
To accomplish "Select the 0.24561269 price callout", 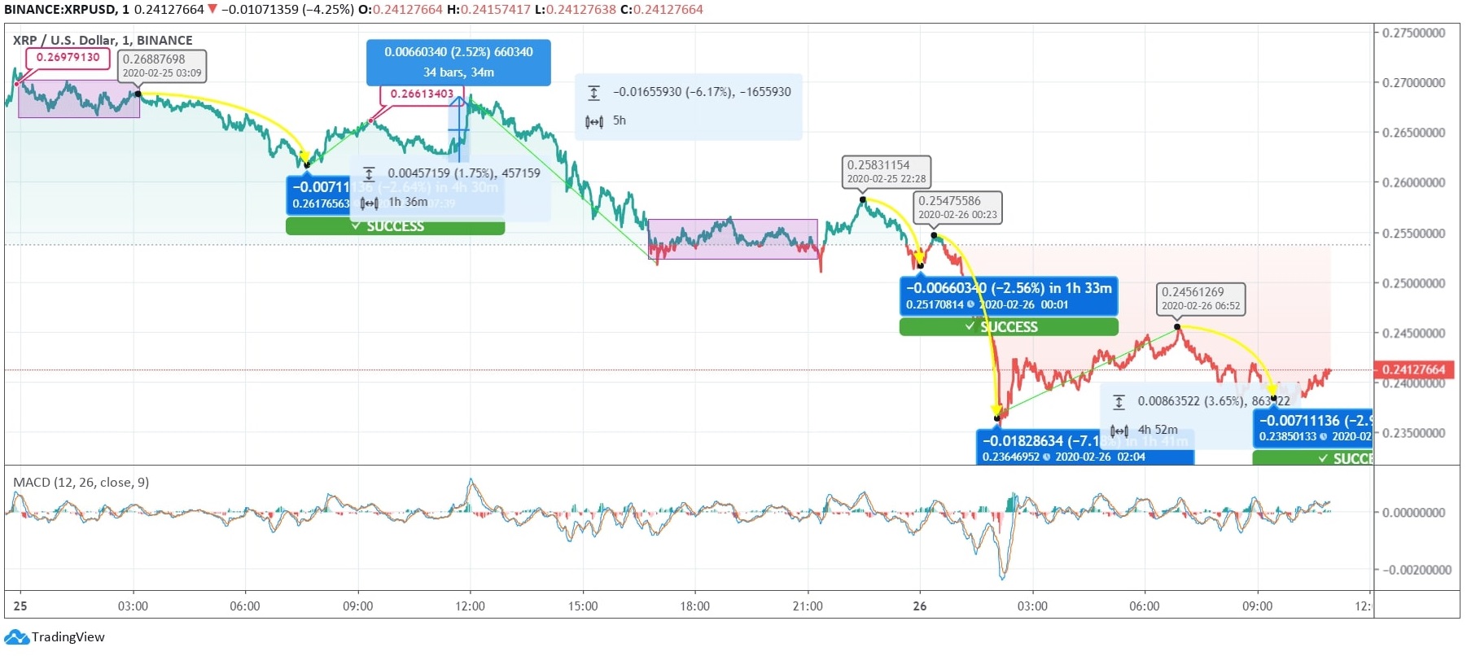I will click(1201, 299).
